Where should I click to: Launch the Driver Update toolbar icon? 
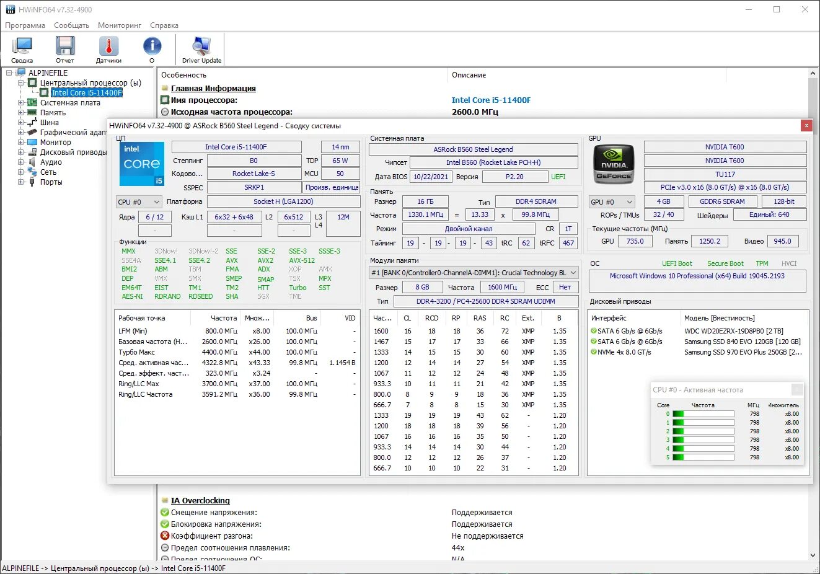(x=201, y=50)
